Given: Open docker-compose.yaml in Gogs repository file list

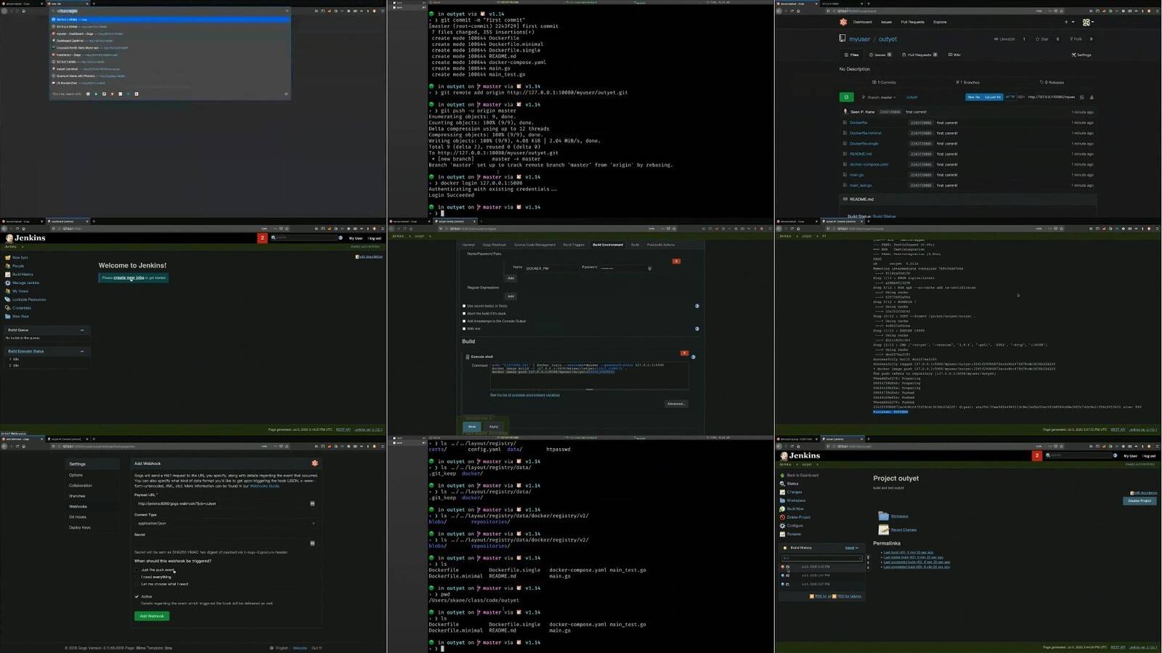Looking at the screenshot, I should (x=869, y=164).
